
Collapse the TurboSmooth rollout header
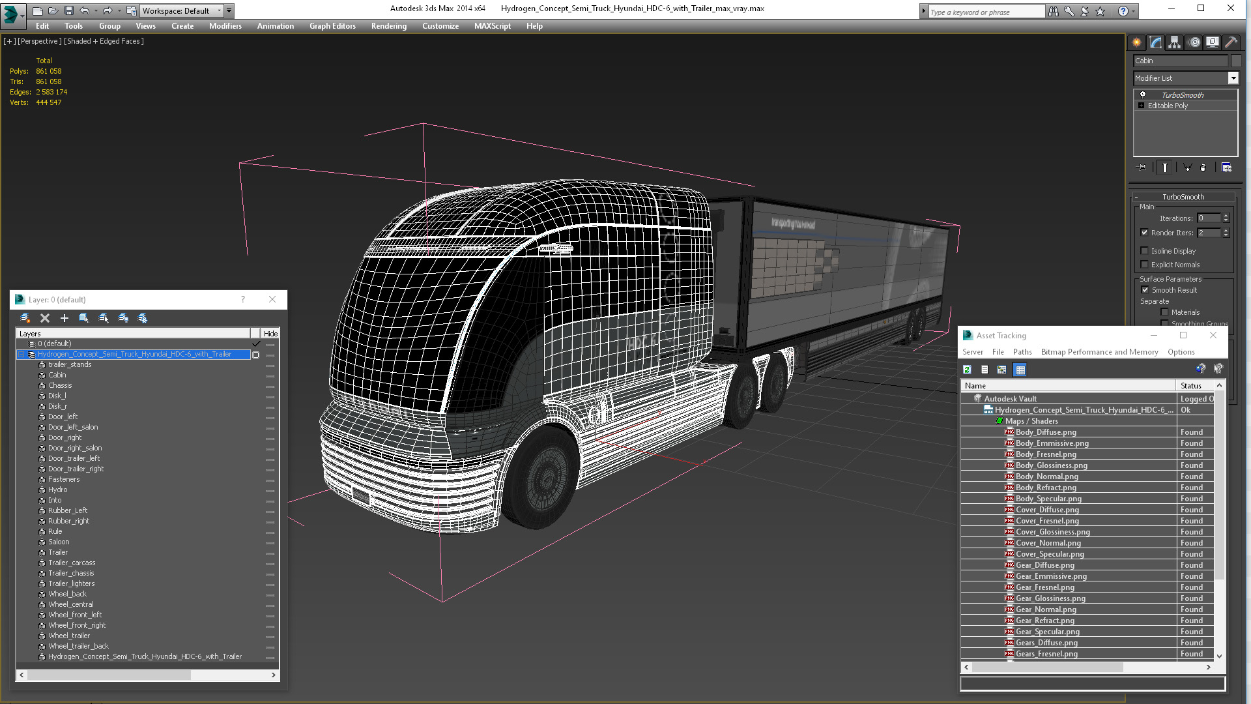coord(1184,197)
